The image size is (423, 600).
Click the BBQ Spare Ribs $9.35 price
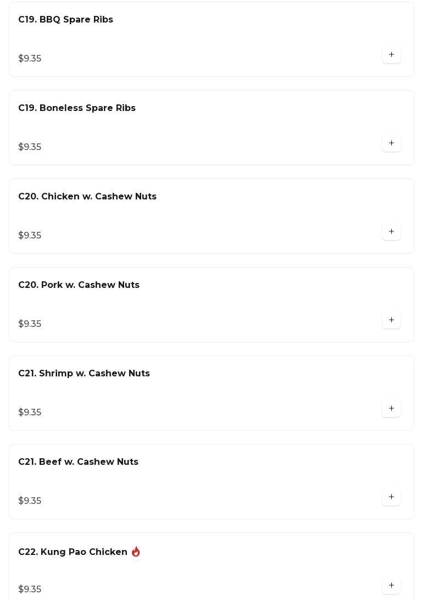pos(30,59)
